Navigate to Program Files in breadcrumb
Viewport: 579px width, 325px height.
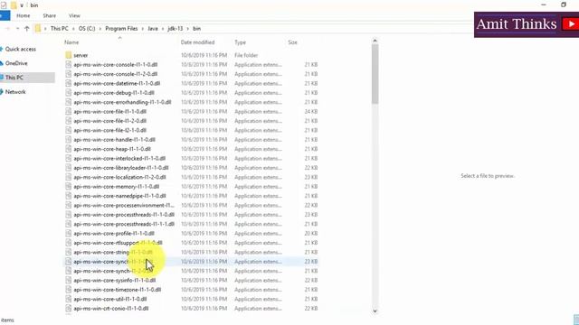click(121, 28)
